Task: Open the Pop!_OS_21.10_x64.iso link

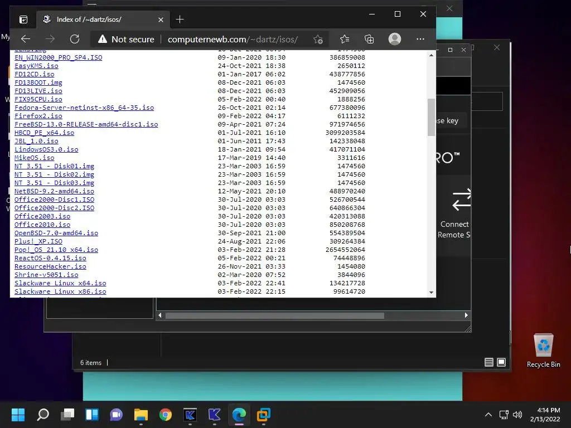Action: click(56, 250)
